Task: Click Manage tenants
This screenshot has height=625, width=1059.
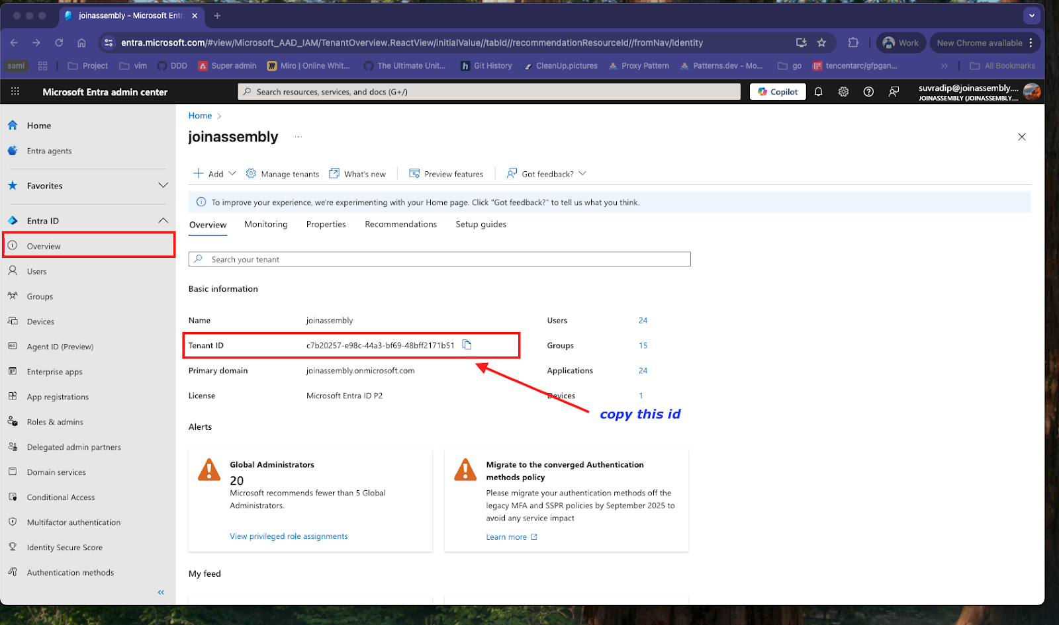Action: [x=283, y=174]
